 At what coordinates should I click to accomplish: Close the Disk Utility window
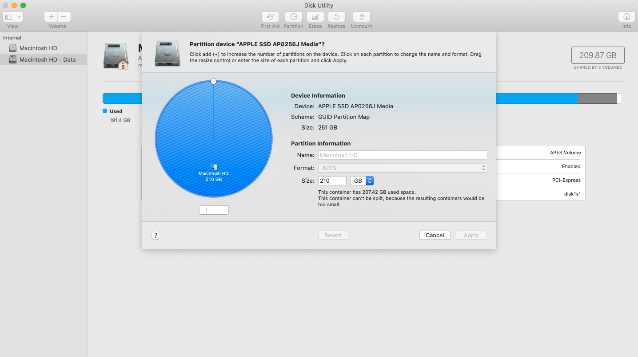click(x=5, y=5)
